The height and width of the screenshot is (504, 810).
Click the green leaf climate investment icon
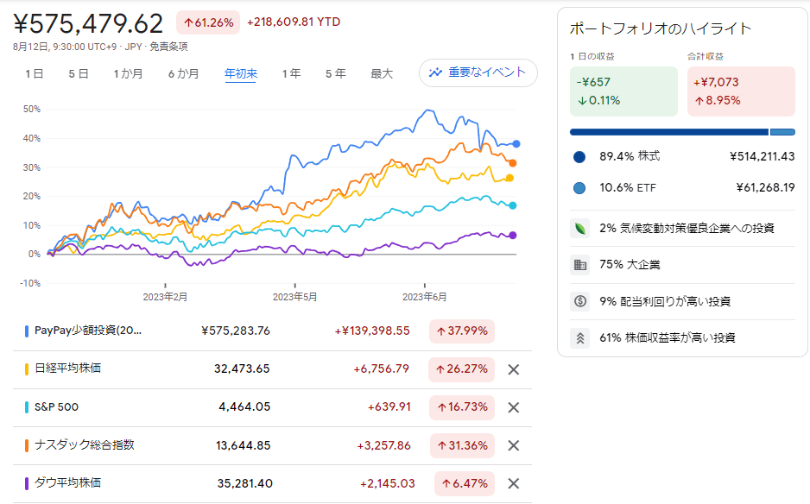pos(580,229)
